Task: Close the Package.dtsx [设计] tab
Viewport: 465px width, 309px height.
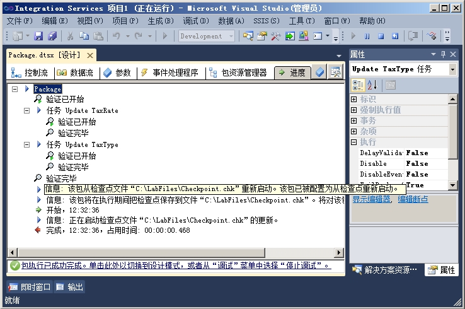Action: pos(90,55)
